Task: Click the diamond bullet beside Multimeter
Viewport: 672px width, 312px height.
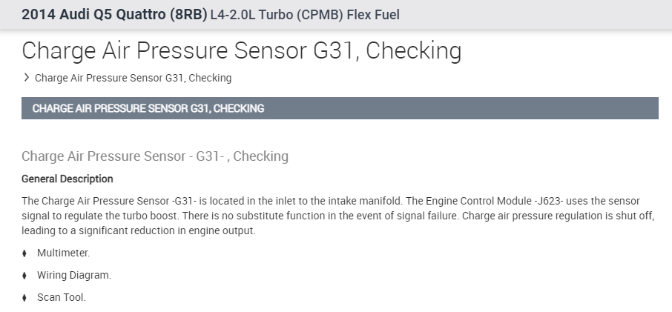Action: 24,253
